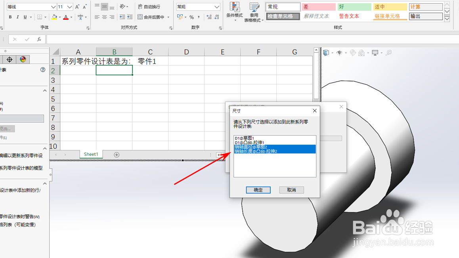The width and height of the screenshot is (459, 258).
Task: Apply the 好 cell style
Action: [x=354, y=6]
